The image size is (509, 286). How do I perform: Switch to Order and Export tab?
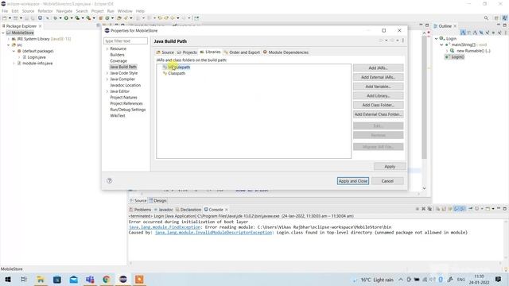click(x=242, y=52)
